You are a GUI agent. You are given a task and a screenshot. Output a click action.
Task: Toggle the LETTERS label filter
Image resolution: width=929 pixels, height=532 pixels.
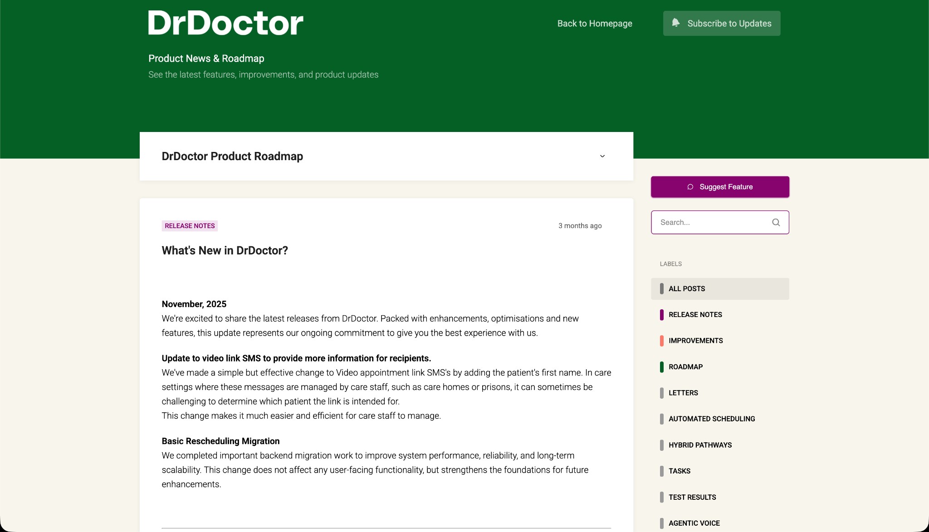click(683, 393)
